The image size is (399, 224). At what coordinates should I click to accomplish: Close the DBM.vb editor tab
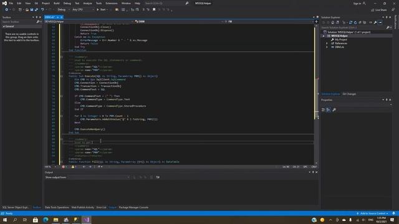(x=62, y=17)
